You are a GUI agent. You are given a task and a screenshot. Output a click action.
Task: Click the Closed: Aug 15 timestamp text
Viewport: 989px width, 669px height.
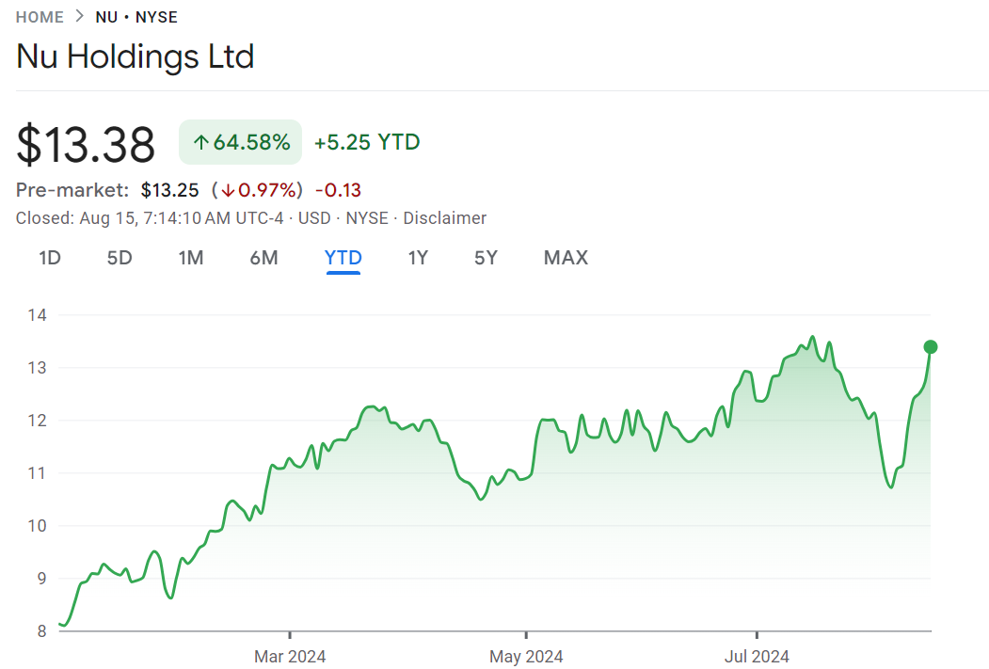coord(149,218)
